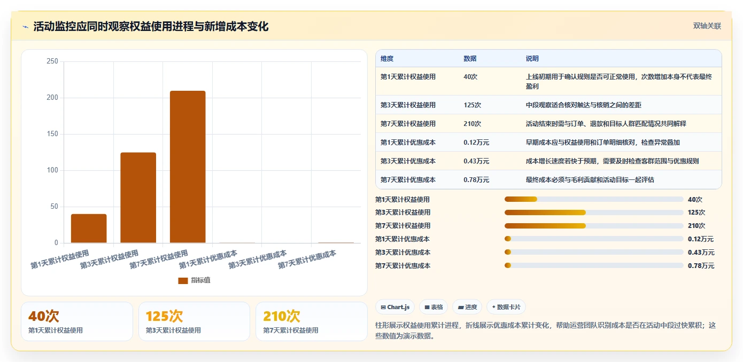The width and height of the screenshot is (743, 362).
Task: Click the icon inside the 进度 chip
Action: pyautogui.click(x=461, y=307)
